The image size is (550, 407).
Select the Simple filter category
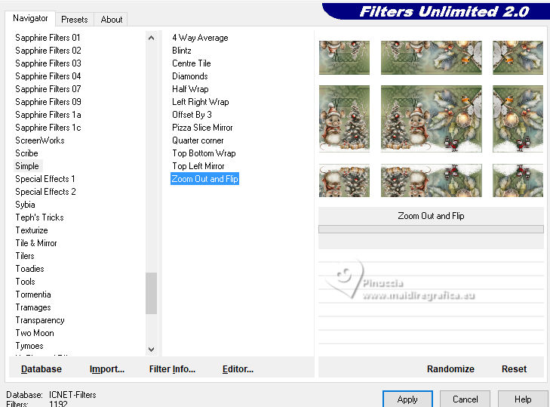(27, 166)
